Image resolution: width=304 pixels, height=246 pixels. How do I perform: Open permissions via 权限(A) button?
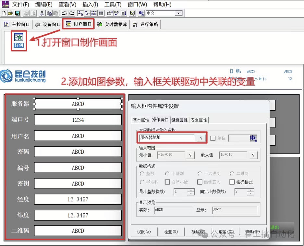click(144, 232)
